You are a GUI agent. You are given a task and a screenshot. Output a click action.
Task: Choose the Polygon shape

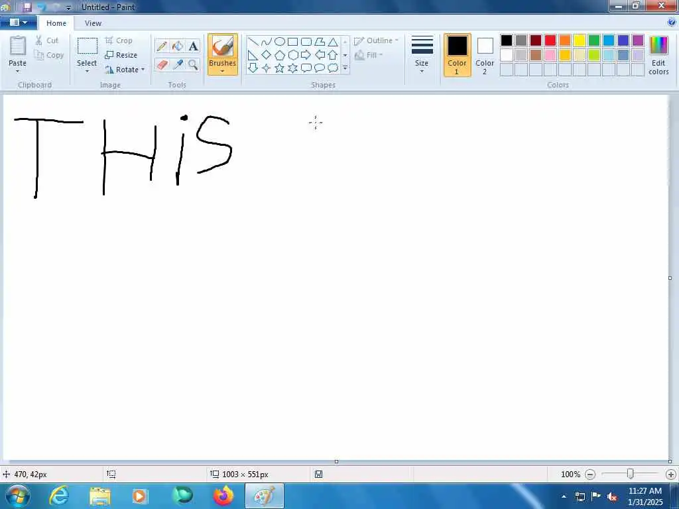[320, 42]
